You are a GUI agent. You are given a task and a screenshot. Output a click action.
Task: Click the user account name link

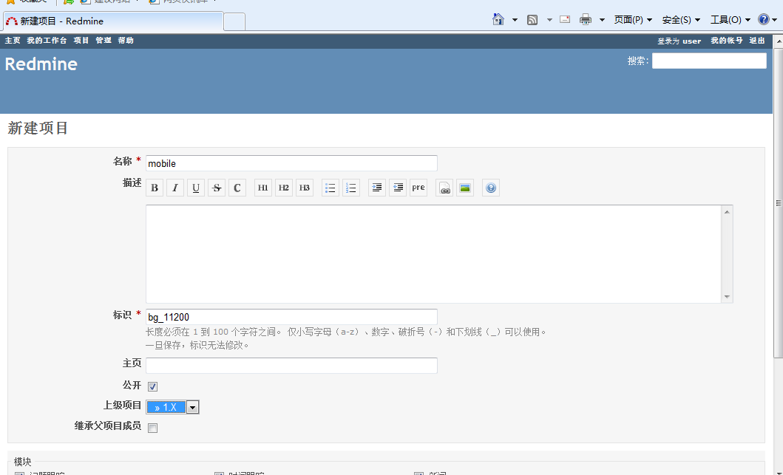click(x=691, y=41)
